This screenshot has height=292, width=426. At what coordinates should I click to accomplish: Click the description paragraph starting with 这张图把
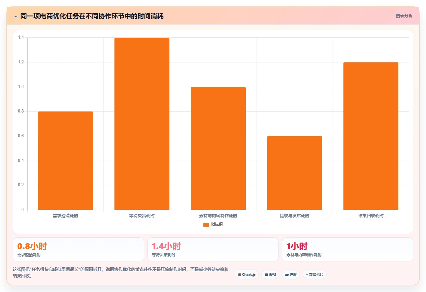coord(121,273)
